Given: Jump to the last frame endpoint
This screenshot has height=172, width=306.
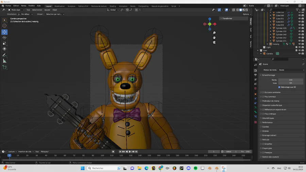Looking at the screenshot, I should tap(136, 152).
